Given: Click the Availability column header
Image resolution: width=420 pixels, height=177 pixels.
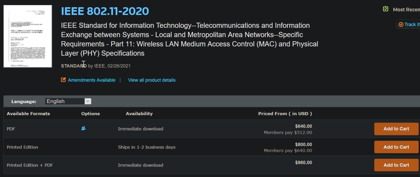Looking at the screenshot, I should (139, 114).
